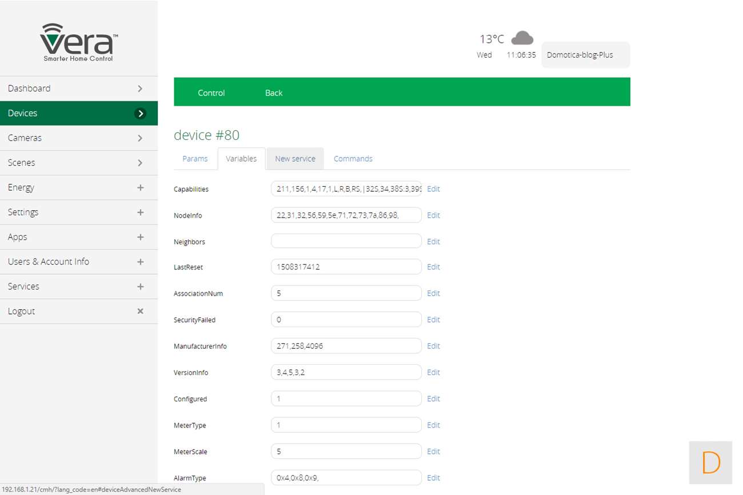Click the Devices arrow circle icon
The height and width of the screenshot is (495, 743).
pos(140,114)
